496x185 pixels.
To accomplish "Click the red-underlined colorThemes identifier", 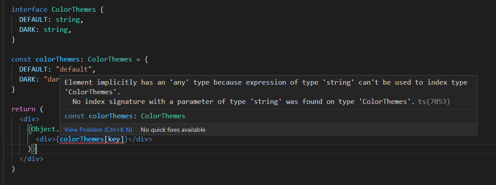I will [x=80, y=139].
